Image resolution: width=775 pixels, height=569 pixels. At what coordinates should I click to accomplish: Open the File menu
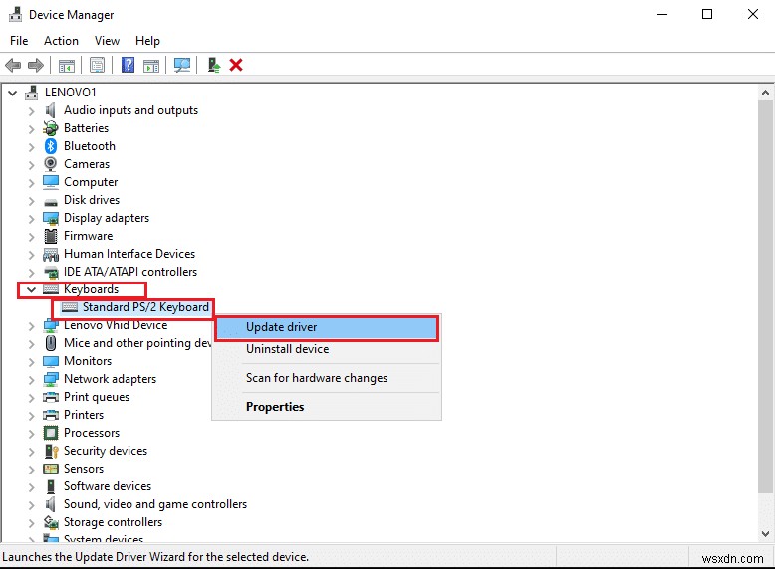[x=19, y=41]
